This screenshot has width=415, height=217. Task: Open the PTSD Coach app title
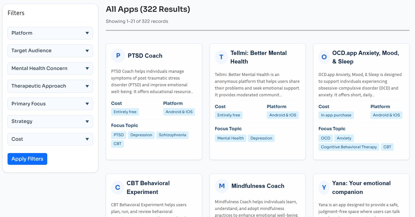point(145,56)
